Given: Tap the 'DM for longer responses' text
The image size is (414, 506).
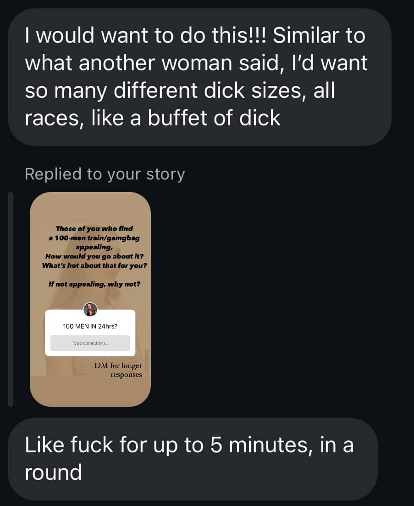Looking at the screenshot, I should click(x=118, y=370).
